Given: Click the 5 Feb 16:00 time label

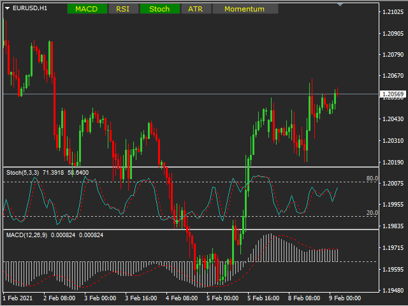Looking at the screenshot, I should click(263, 298).
